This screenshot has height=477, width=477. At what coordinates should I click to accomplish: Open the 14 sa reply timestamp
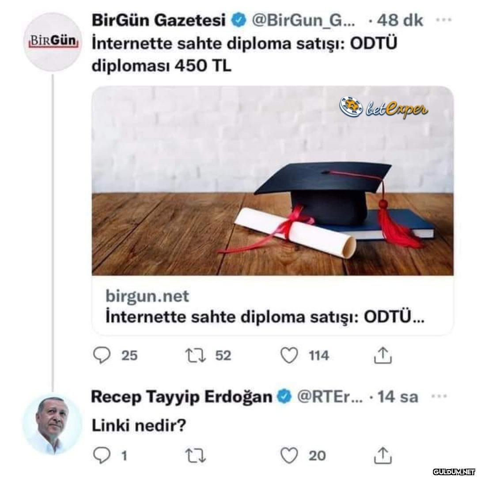[397, 397]
